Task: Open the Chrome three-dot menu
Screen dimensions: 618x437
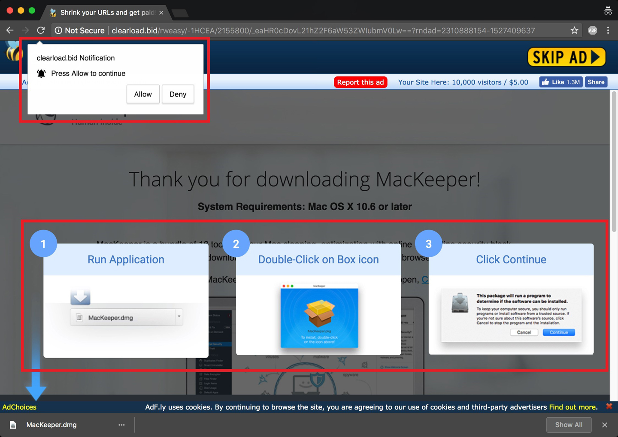Action: (x=608, y=30)
